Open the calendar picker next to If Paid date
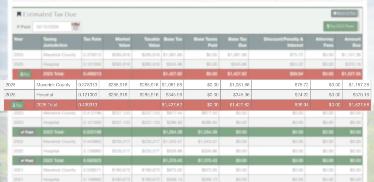Viewport: 374px width, 182px height. pyautogui.click(x=76, y=27)
